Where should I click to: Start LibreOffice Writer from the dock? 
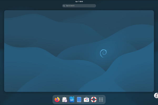[x=72, y=99]
